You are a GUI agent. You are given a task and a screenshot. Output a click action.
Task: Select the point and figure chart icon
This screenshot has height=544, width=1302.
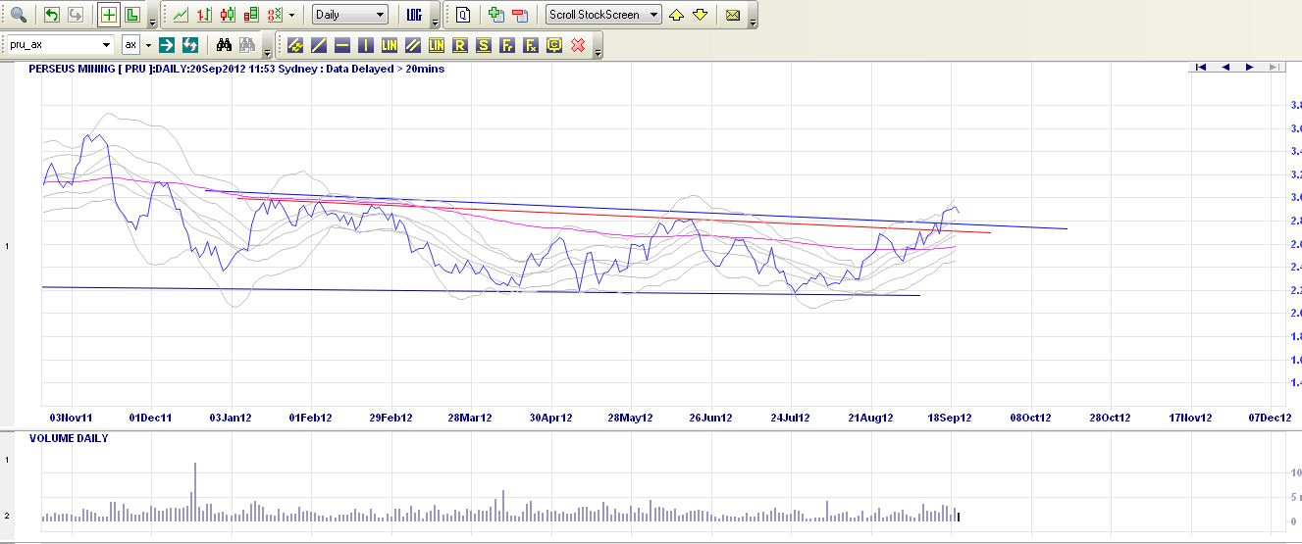coord(275,15)
